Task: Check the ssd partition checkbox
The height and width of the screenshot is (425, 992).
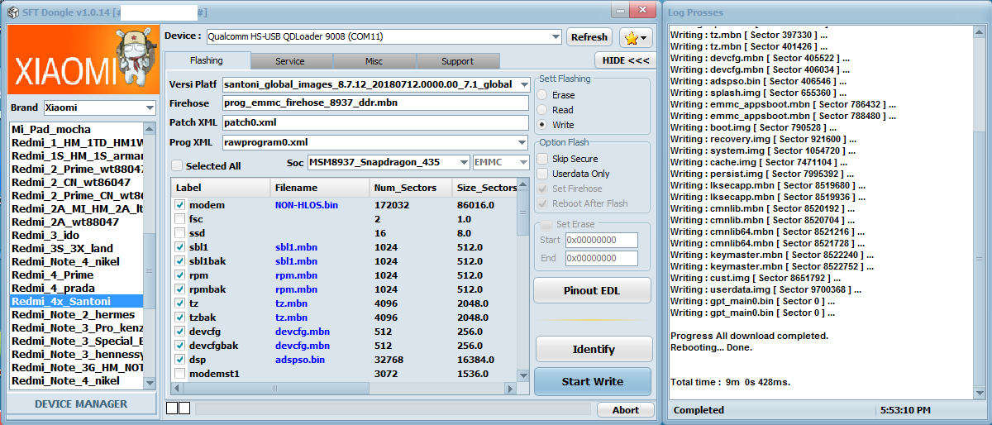Action: (x=180, y=232)
